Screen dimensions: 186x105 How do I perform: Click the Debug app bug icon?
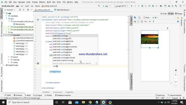tap(142, 6)
